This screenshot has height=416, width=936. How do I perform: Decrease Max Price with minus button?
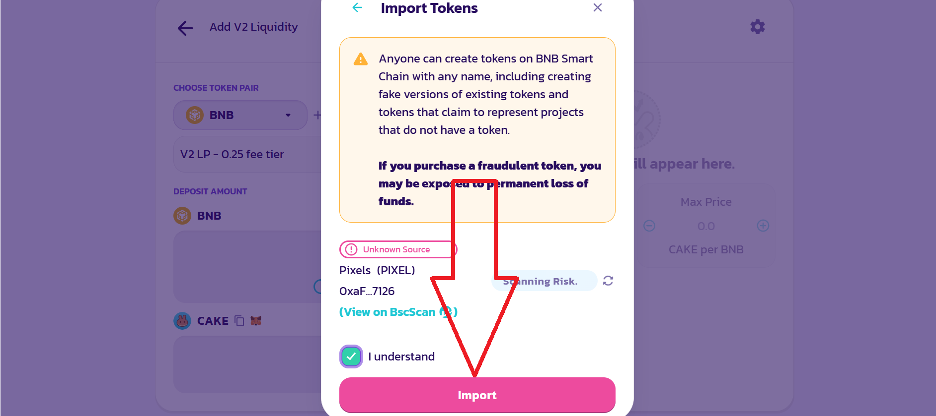tap(649, 226)
